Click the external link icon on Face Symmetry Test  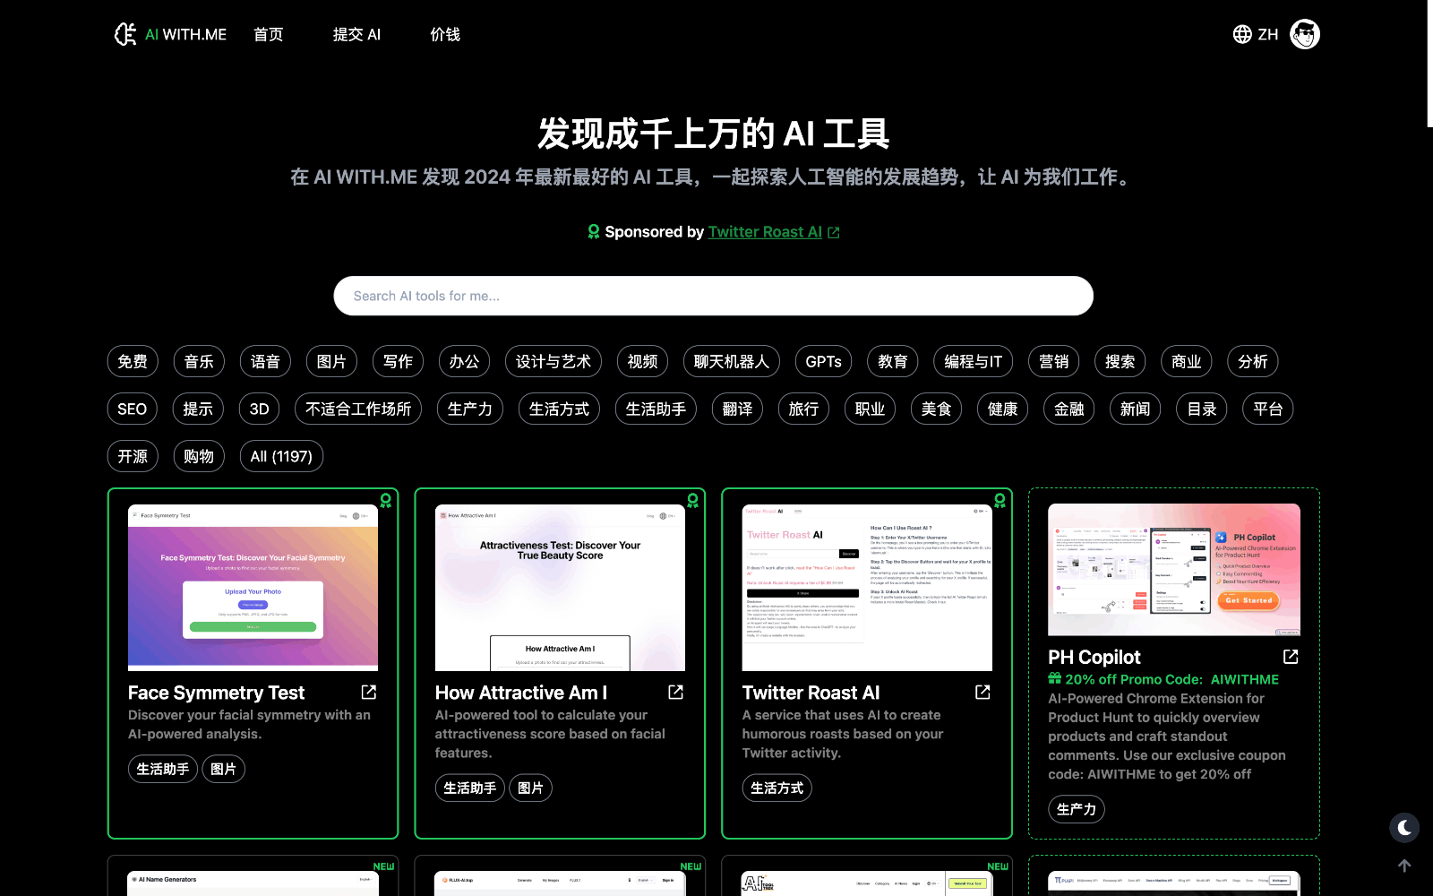pos(369,692)
